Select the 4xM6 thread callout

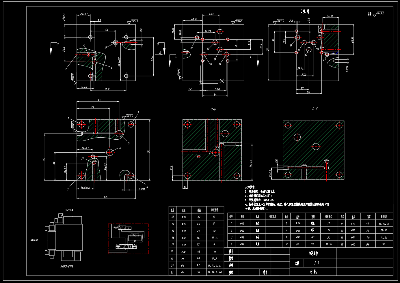click(x=347, y=69)
